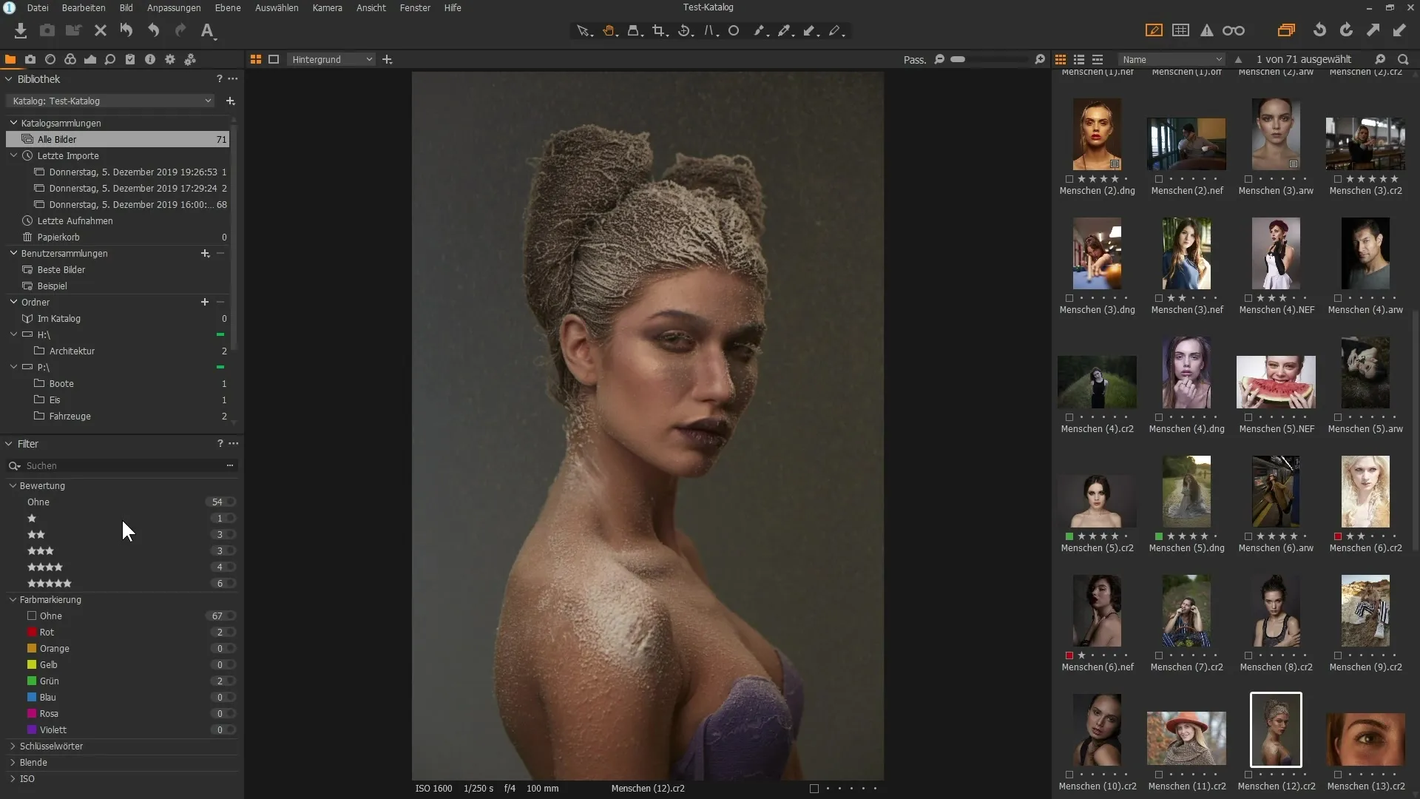This screenshot has width=1420, height=799.
Task: Expand the Schlüsselwörter filter section
Action: pyautogui.click(x=13, y=746)
